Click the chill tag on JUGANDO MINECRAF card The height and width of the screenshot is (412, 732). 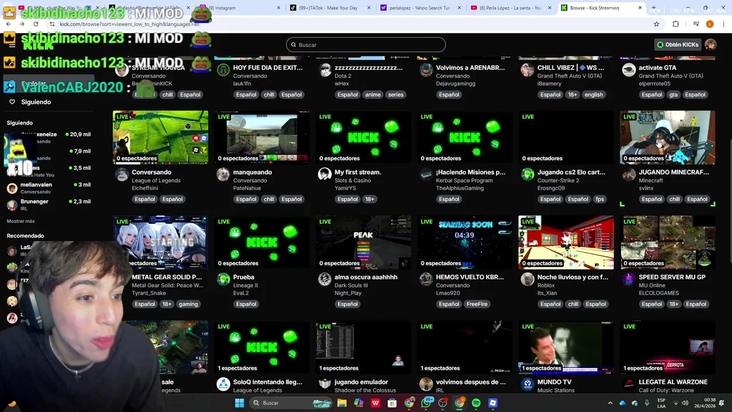pos(674,199)
